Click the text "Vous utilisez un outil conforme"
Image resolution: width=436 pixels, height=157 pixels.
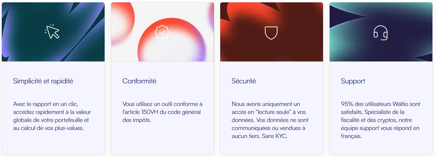(x=162, y=104)
